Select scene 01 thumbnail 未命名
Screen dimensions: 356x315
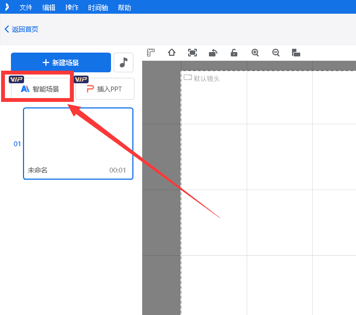pyautogui.click(x=78, y=143)
